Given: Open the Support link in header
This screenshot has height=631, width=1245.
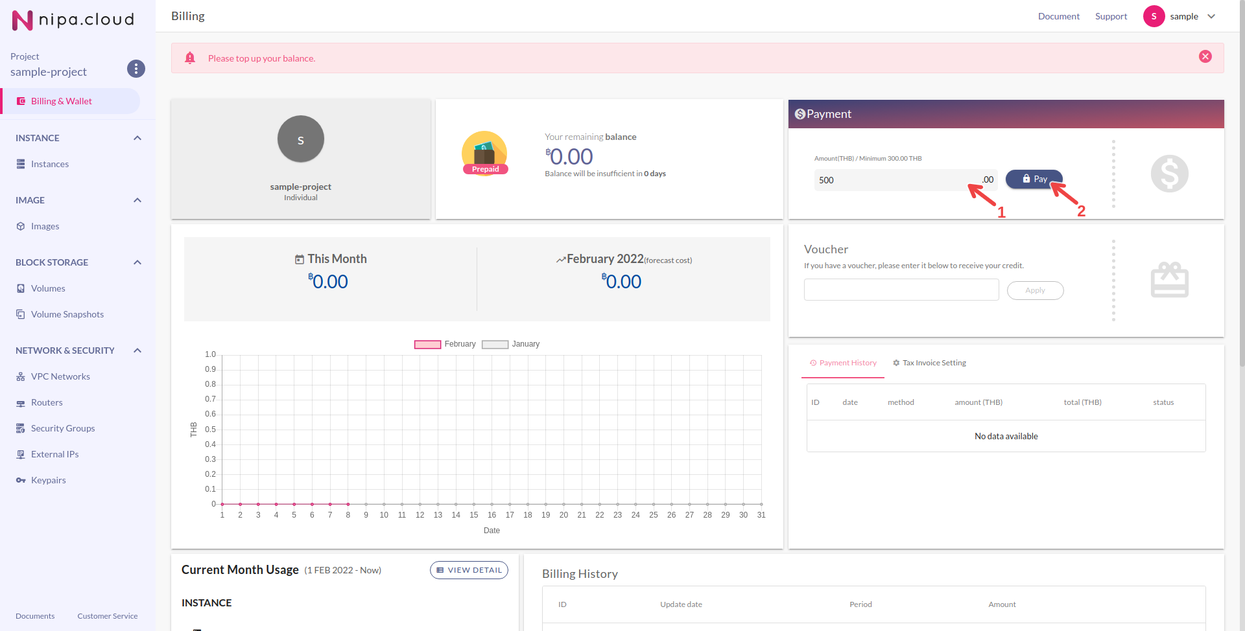Looking at the screenshot, I should click(x=1111, y=16).
